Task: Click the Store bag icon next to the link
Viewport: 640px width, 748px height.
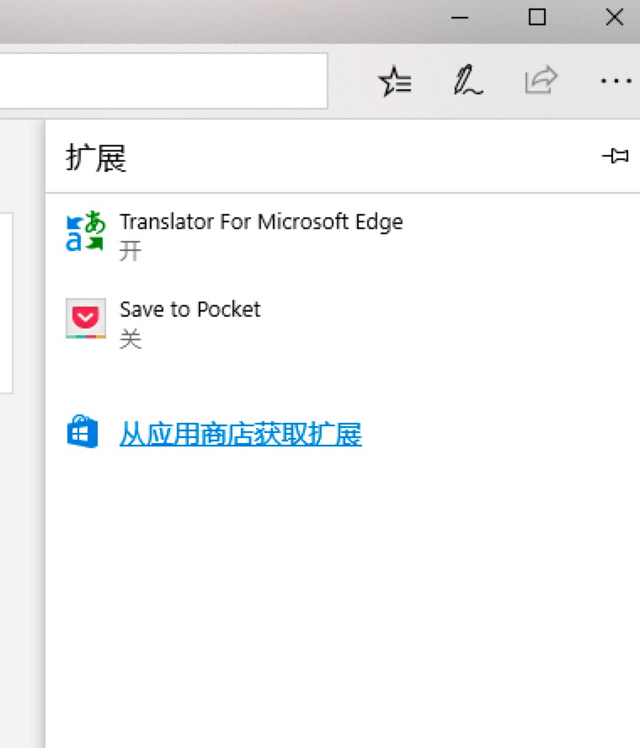Action: point(81,431)
